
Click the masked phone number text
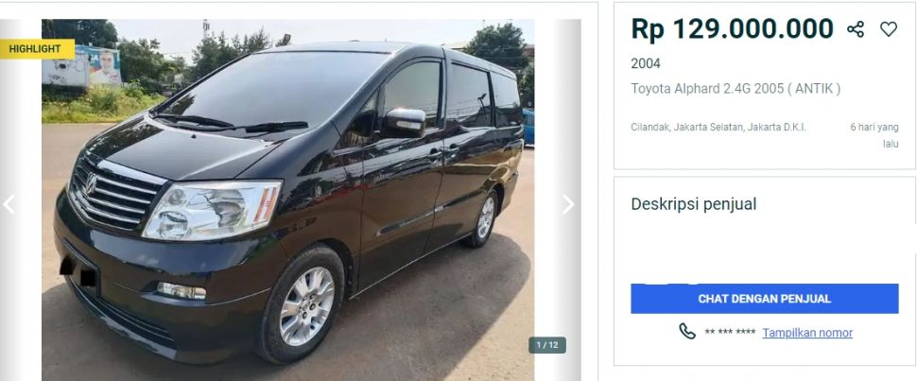coord(730,333)
